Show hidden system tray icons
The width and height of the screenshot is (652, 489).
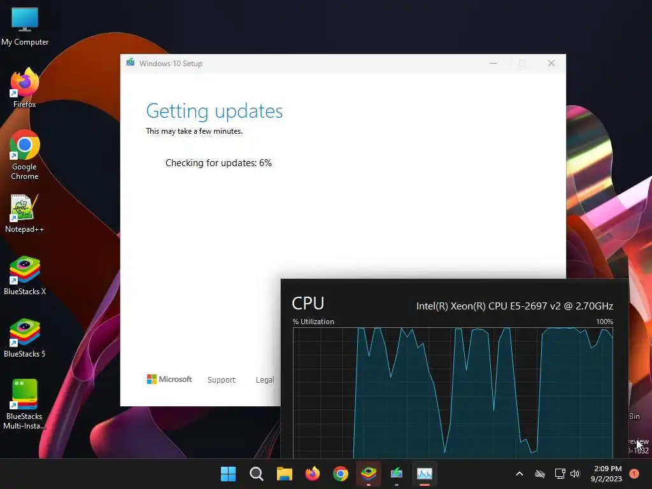[x=520, y=474]
